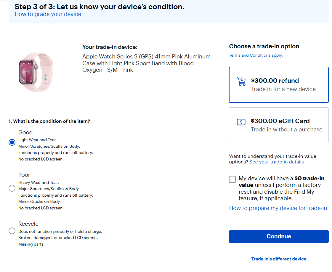332x272 pixels.
Task: Click 'Trade in without a purchase' text
Action: [x=286, y=130]
